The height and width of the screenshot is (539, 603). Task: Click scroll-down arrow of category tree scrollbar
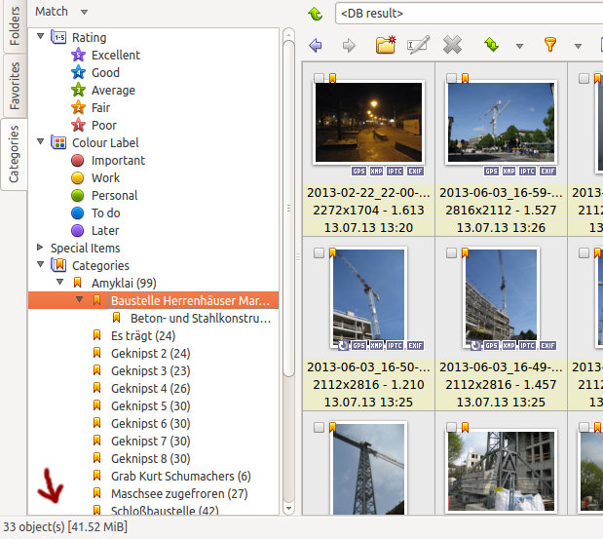[288, 509]
